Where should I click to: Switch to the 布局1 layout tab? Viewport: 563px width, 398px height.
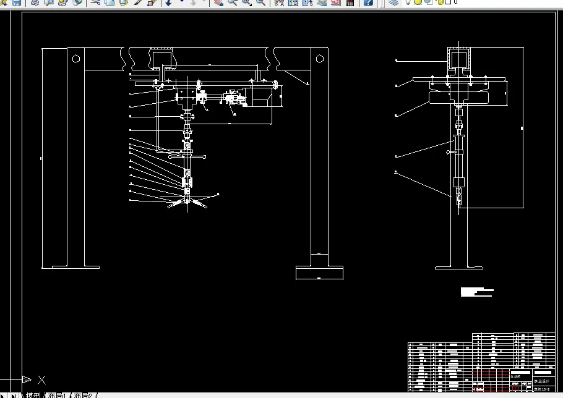click(x=57, y=395)
